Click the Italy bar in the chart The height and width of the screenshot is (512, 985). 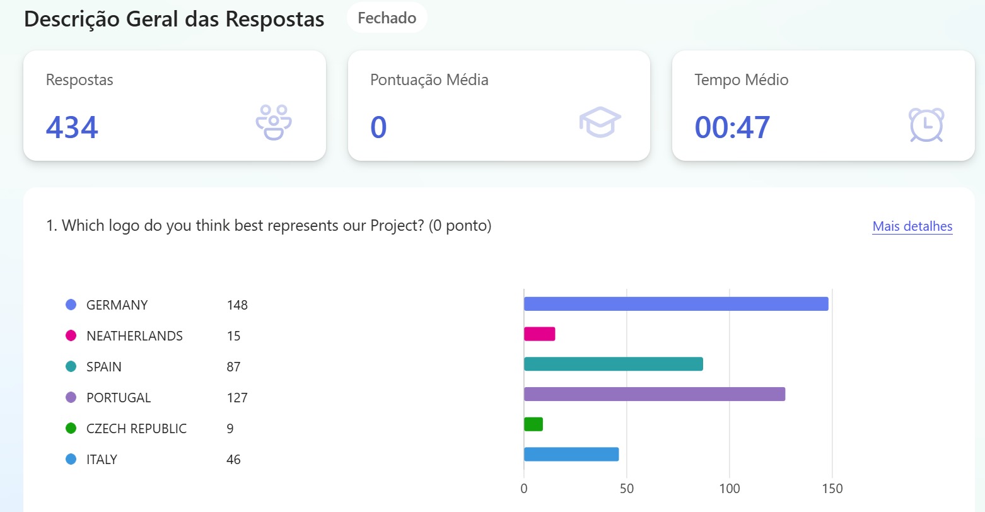tap(571, 454)
